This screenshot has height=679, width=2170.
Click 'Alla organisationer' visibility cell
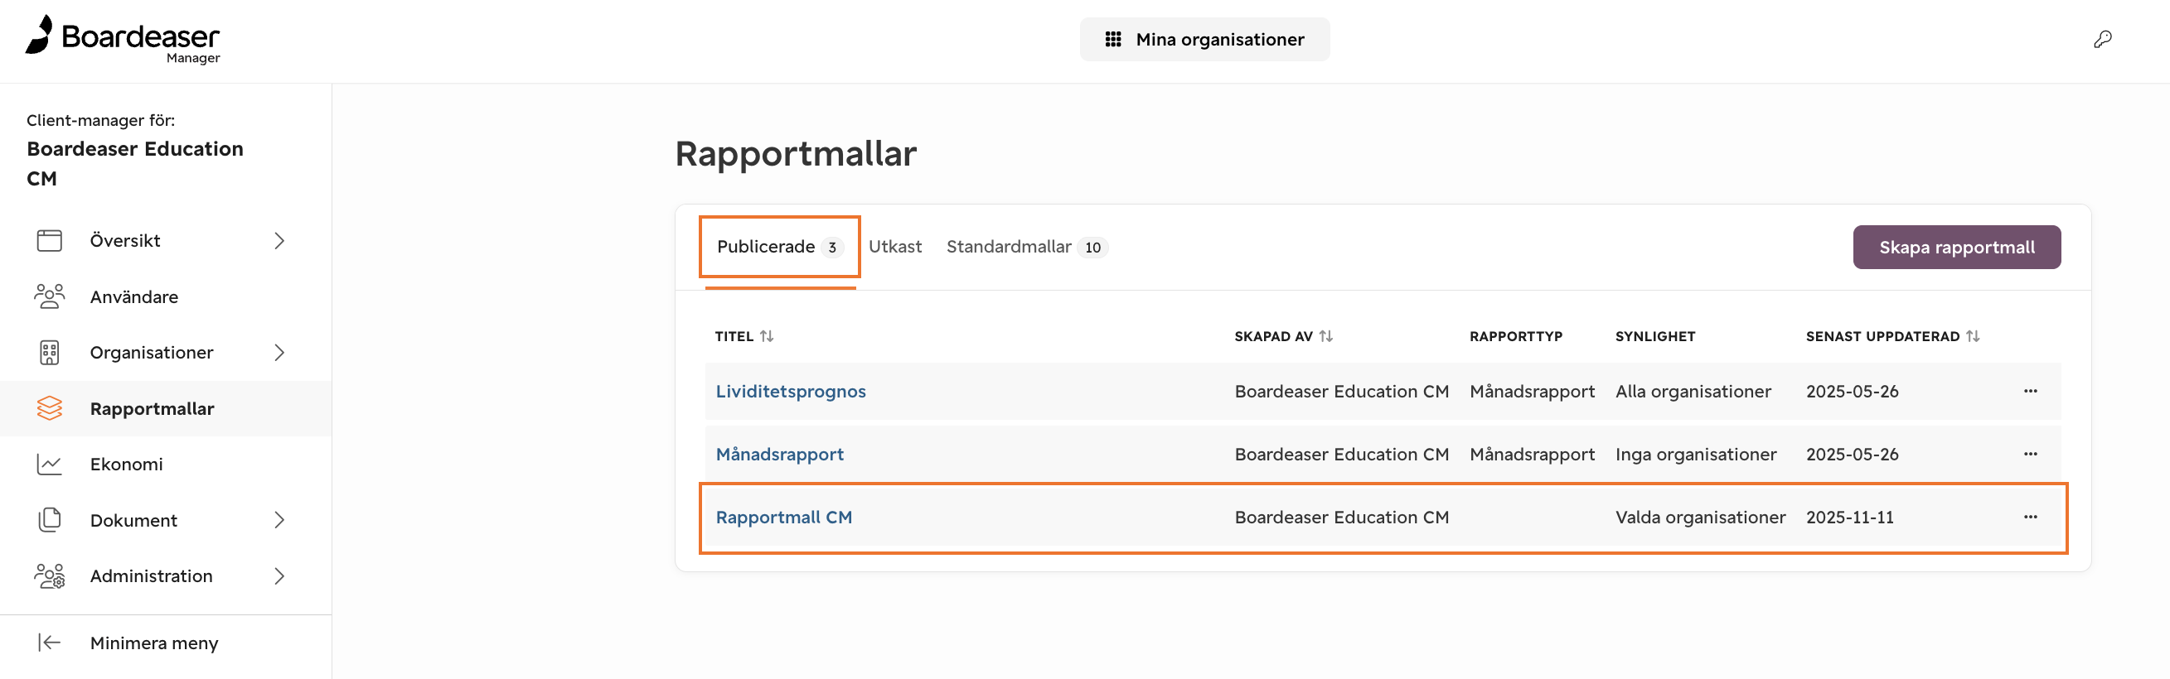[x=1693, y=391]
